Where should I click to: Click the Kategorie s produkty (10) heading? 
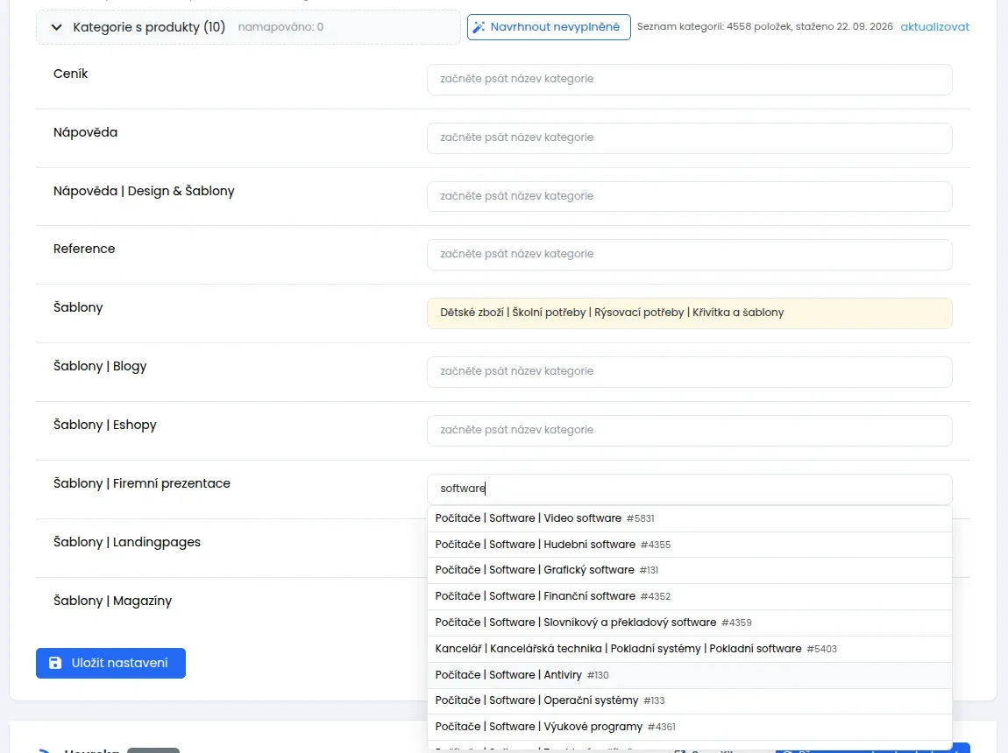tap(149, 27)
